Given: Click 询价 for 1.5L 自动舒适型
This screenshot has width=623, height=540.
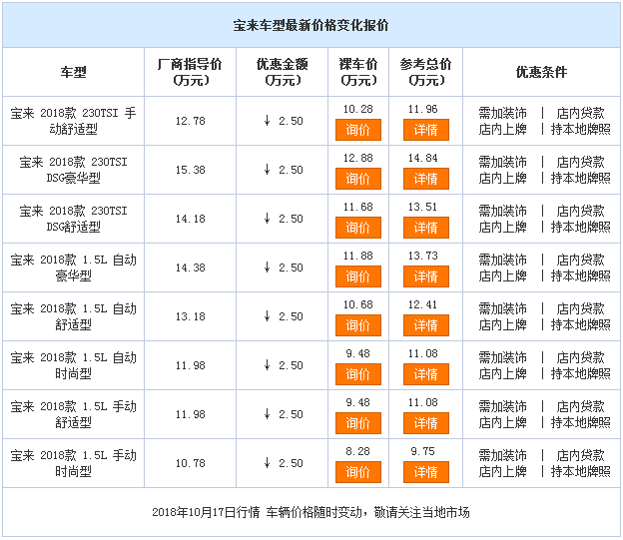Looking at the screenshot, I should (358, 325).
